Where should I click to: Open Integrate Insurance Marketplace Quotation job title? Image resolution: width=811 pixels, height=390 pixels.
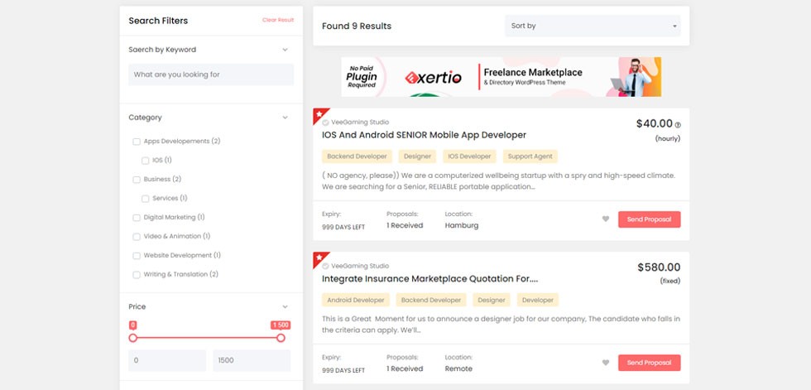click(x=429, y=279)
